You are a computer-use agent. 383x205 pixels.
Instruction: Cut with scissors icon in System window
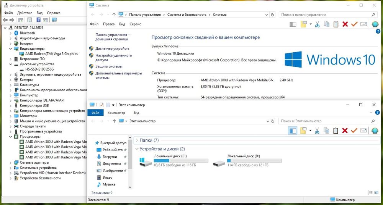(317, 24)
